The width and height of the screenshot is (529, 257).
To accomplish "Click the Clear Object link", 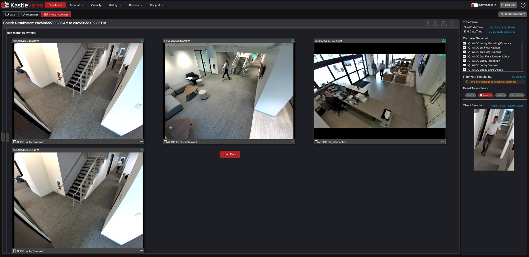I will (x=498, y=106).
